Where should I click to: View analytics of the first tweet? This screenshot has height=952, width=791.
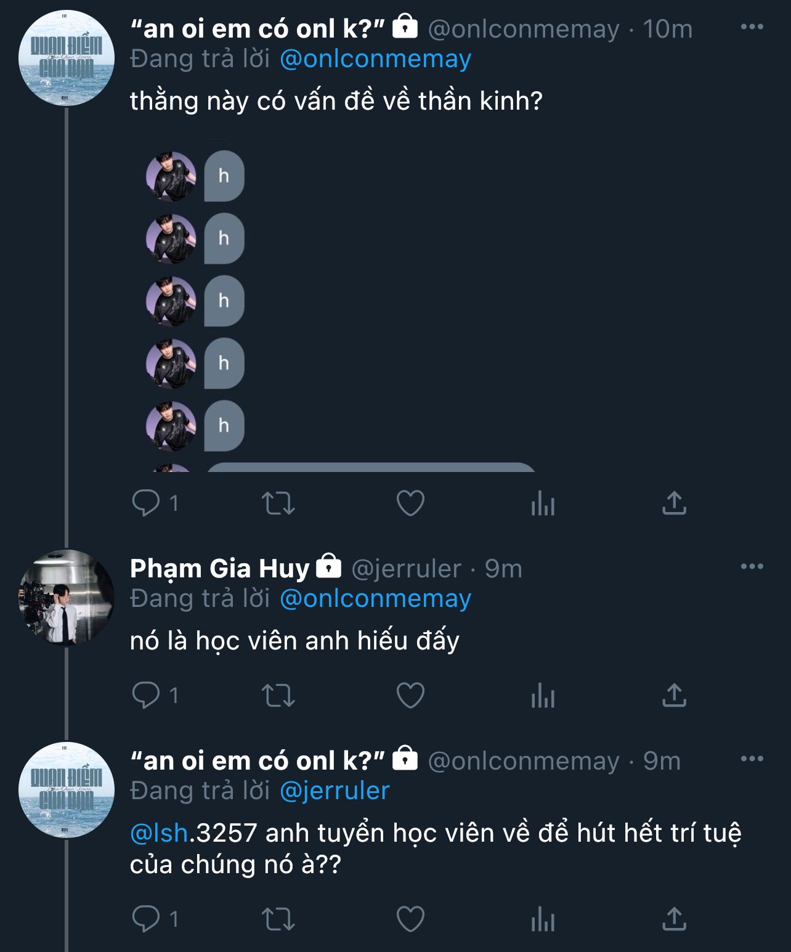click(543, 503)
